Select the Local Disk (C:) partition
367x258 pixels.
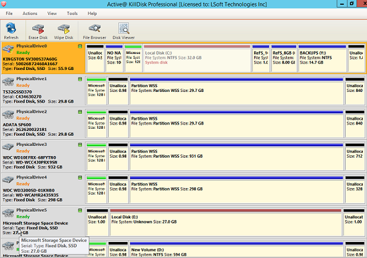click(197, 58)
